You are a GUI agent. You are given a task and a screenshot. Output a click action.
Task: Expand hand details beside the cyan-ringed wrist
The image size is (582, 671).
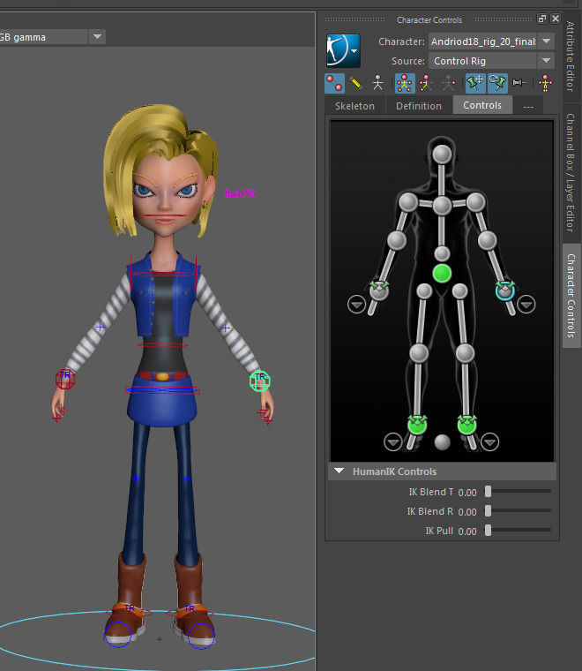526,305
